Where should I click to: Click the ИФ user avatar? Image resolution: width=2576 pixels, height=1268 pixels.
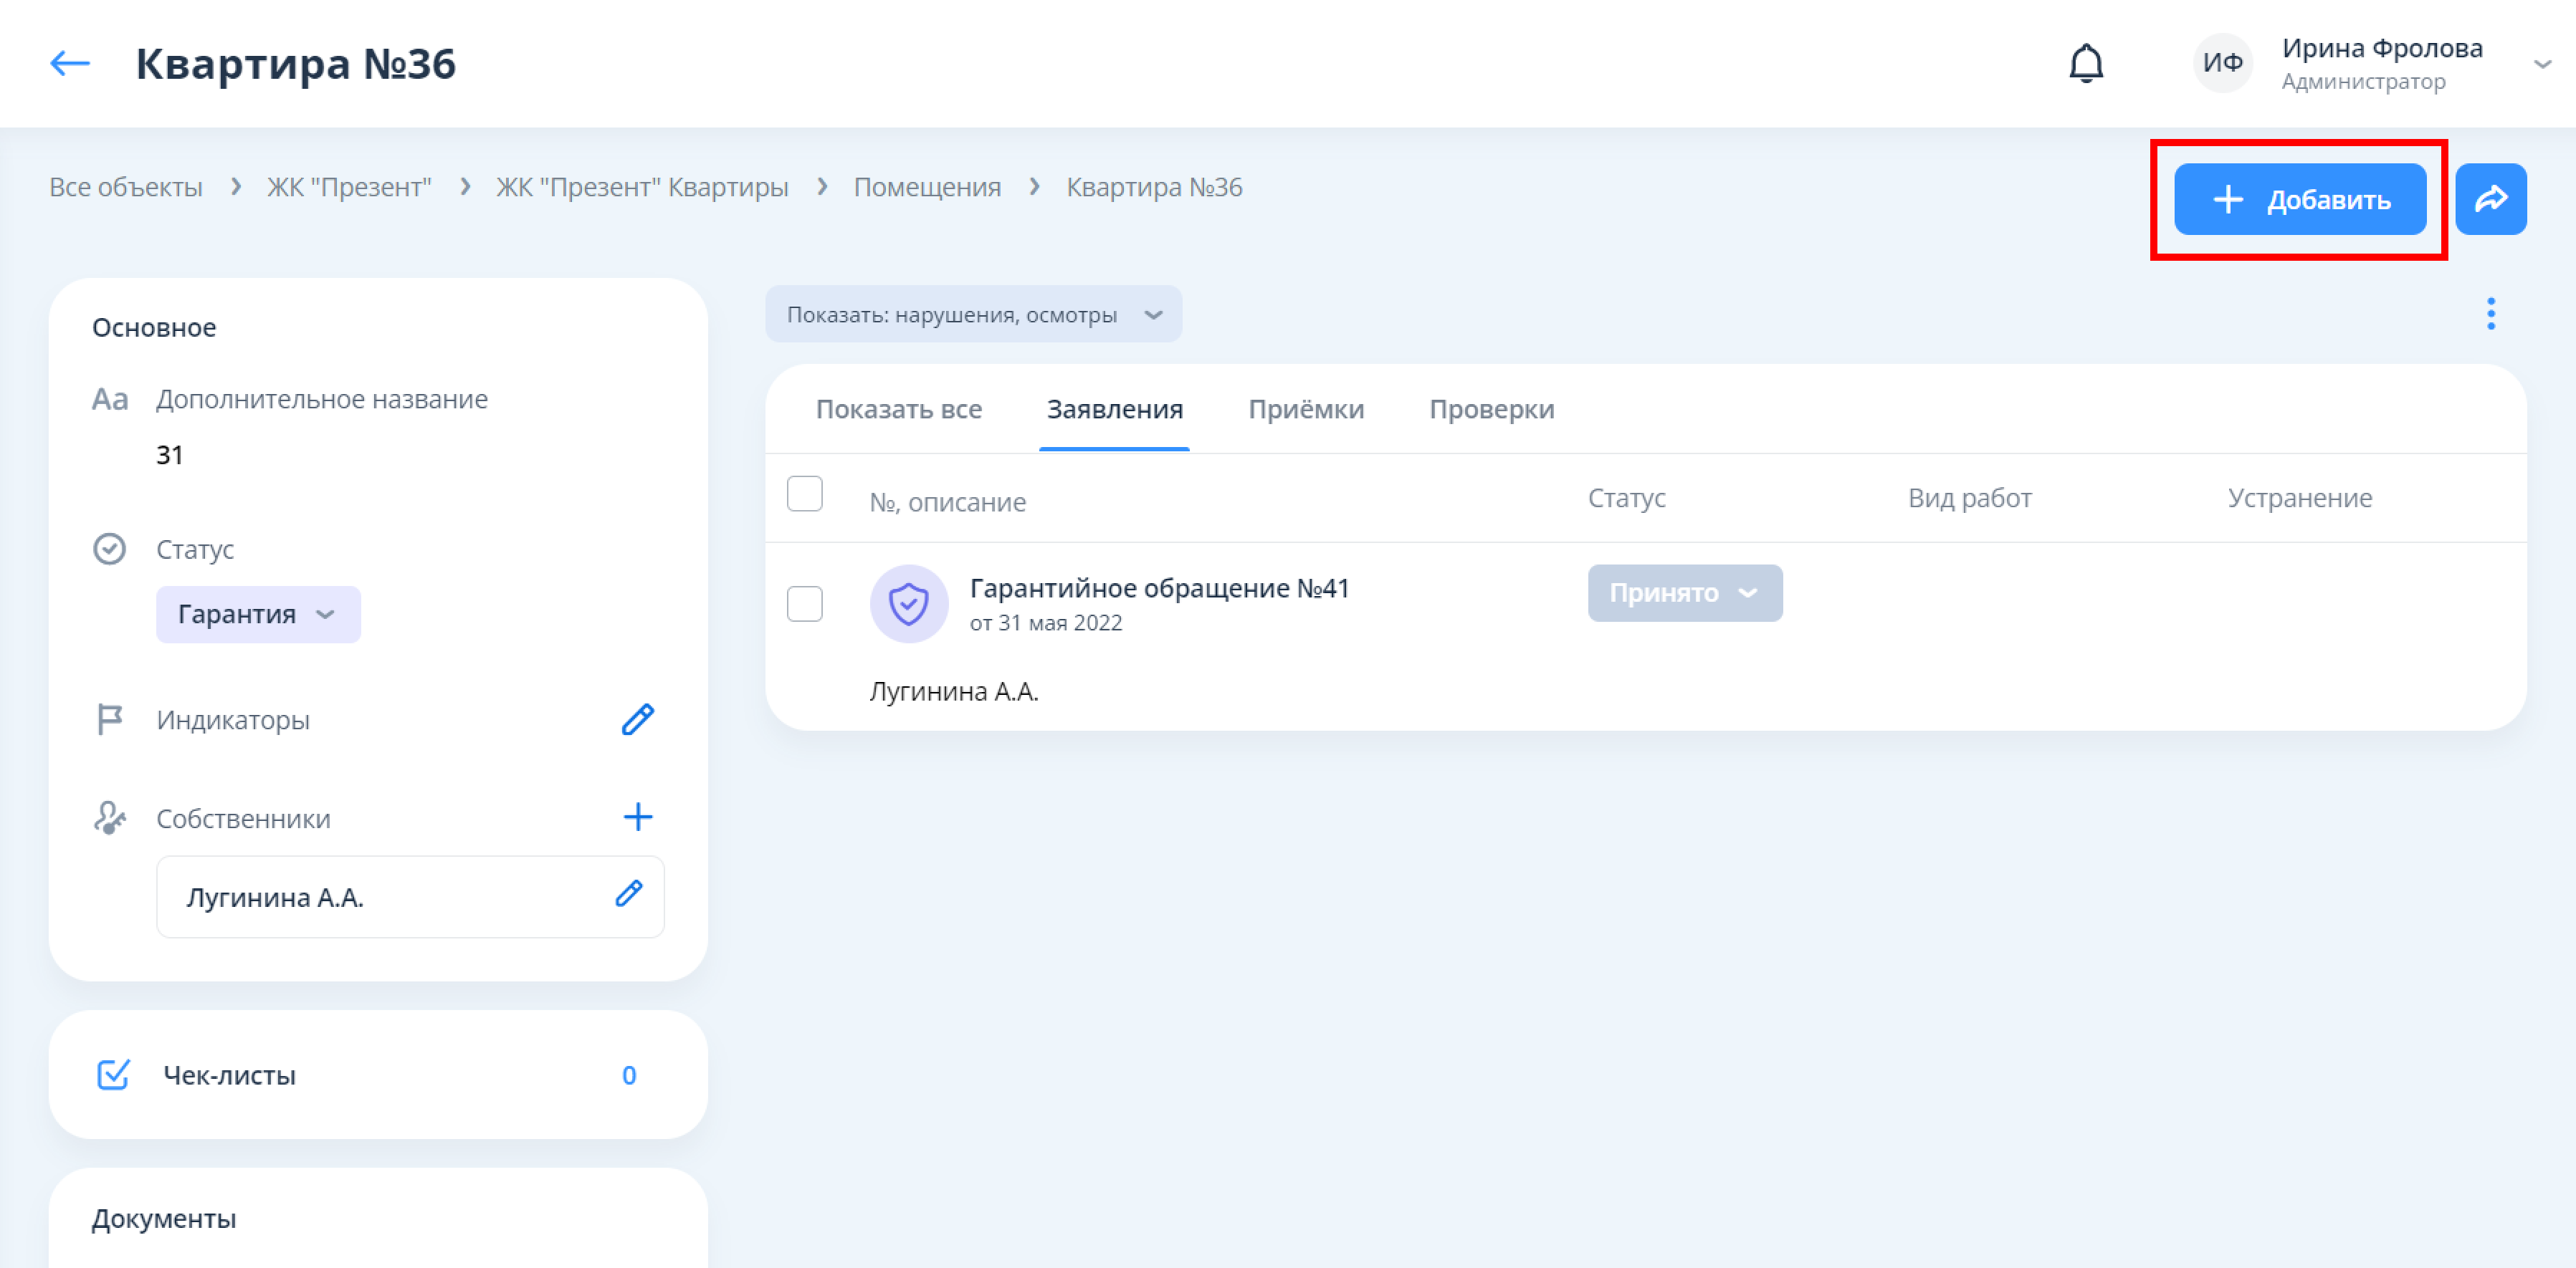pyautogui.click(x=2222, y=64)
